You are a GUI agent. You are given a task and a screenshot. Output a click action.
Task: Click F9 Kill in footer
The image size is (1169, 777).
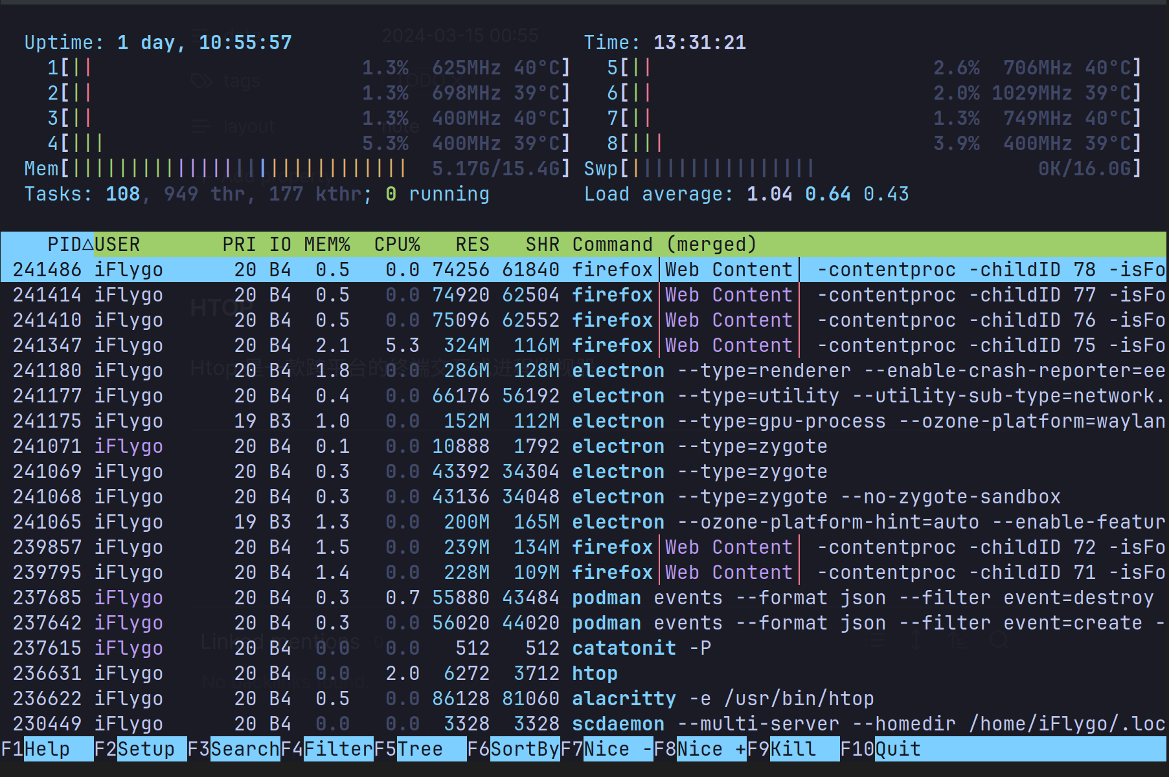pos(793,749)
